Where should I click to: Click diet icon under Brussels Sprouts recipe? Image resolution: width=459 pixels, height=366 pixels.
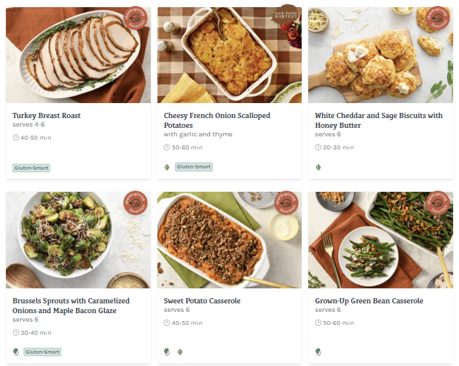(16, 352)
